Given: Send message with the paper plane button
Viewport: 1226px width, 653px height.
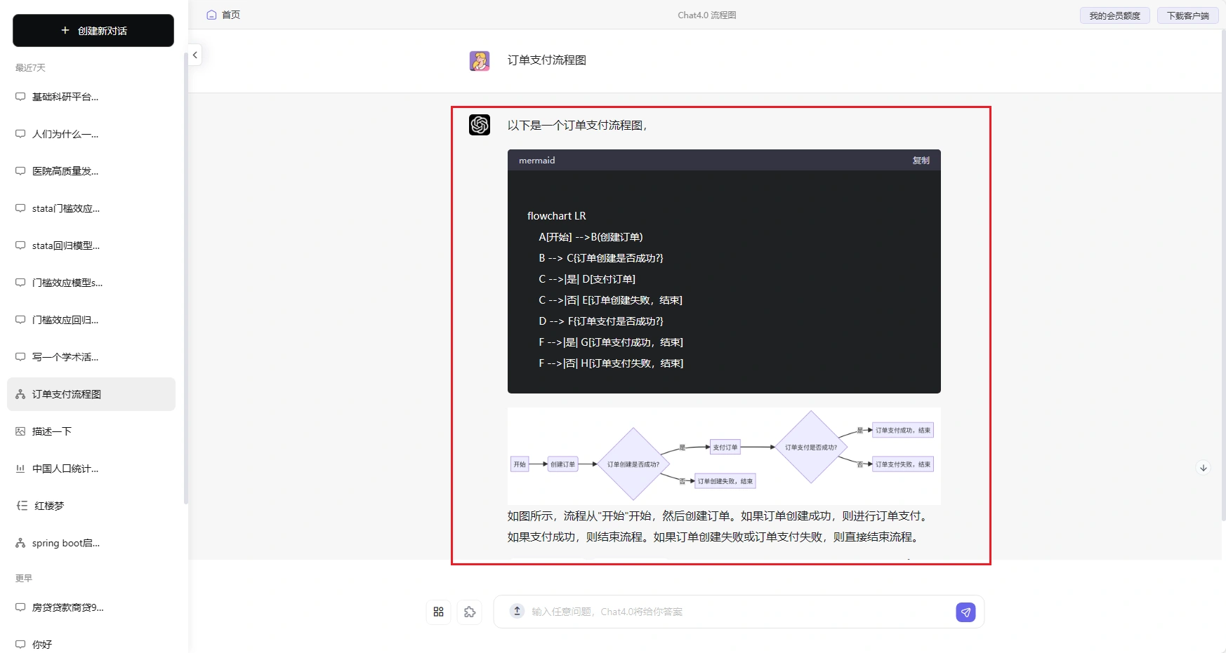Looking at the screenshot, I should pyautogui.click(x=965, y=612).
